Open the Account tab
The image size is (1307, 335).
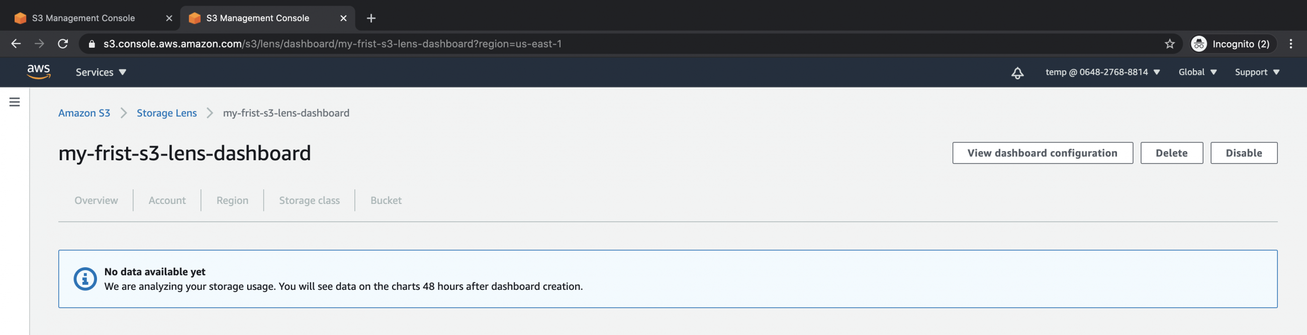tap(167, 200)
